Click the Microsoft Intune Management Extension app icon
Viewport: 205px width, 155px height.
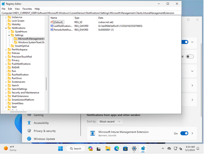tap(93, 133)
